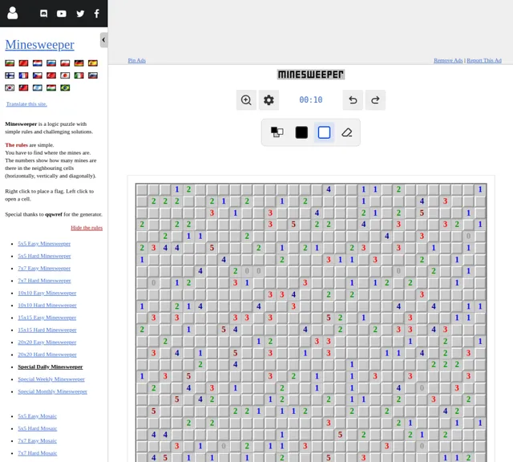Open the Minesweeper heading link

click(x=39, y=45)
